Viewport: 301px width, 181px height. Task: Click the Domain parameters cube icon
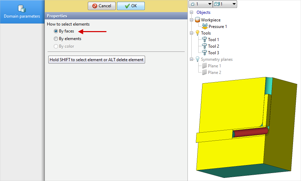[22, 8]
